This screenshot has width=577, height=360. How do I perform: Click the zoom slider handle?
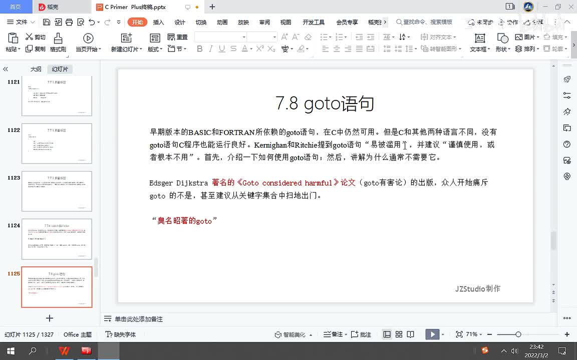point(518,334)
